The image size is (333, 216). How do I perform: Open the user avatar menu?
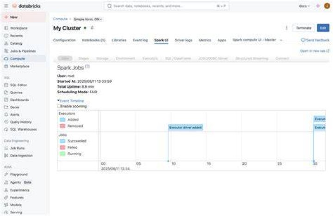(x=327, y=6)
